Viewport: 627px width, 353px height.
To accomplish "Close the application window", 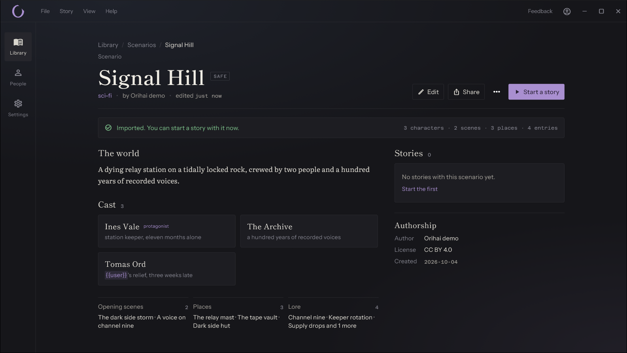I will [x=618, y=11].
